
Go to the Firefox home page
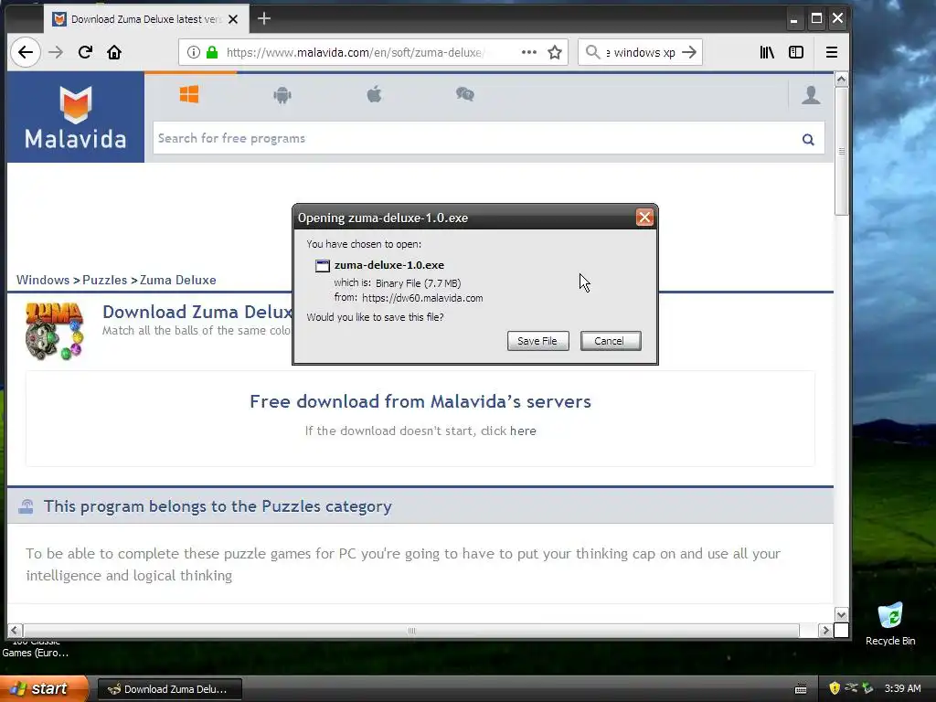(x=114, y=52)
